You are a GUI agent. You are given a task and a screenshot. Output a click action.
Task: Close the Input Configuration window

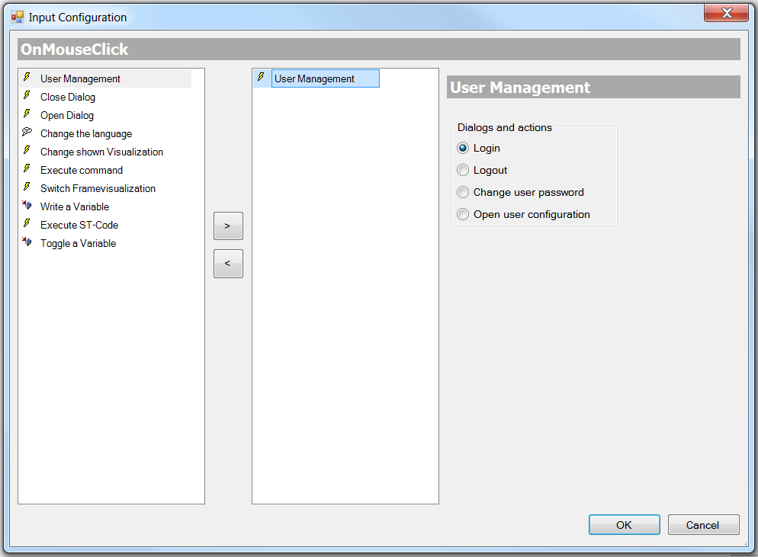[x=726, y=13]
